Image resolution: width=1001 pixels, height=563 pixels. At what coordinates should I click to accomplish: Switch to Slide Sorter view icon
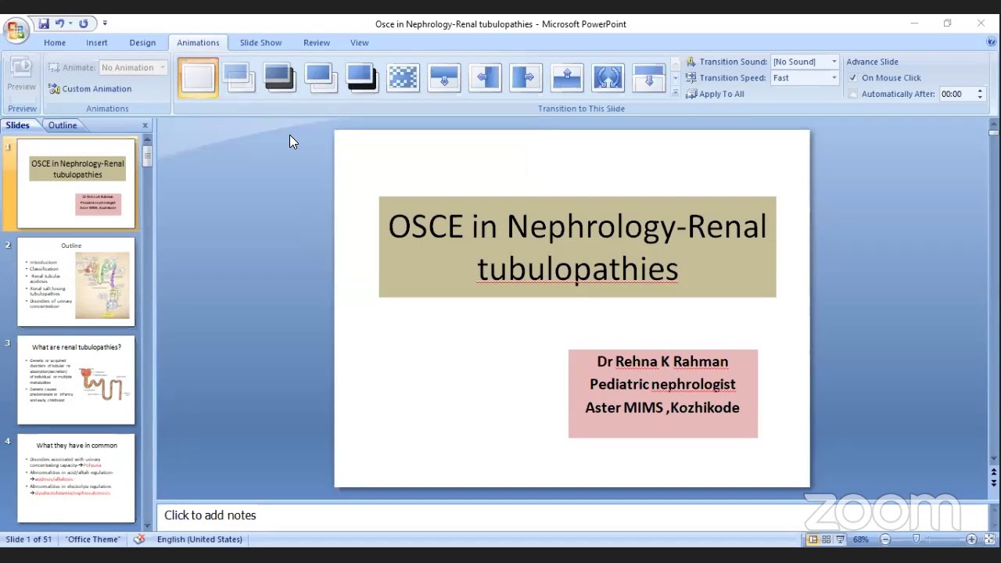point(827,540)
